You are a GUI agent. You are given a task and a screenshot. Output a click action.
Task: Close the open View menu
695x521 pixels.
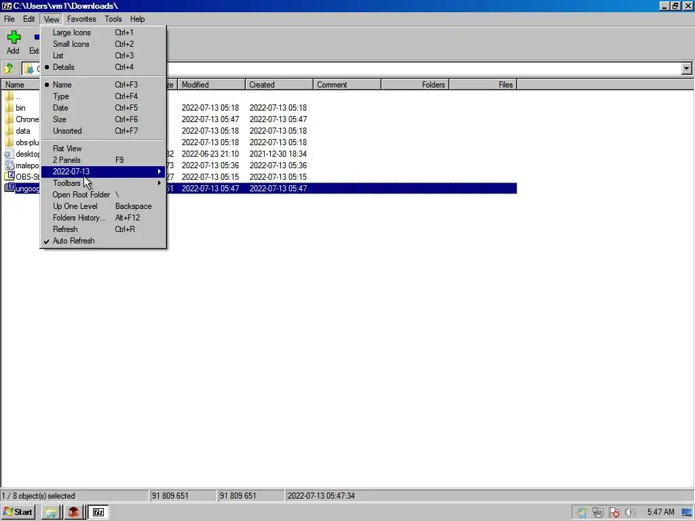(x=52, y=19)
